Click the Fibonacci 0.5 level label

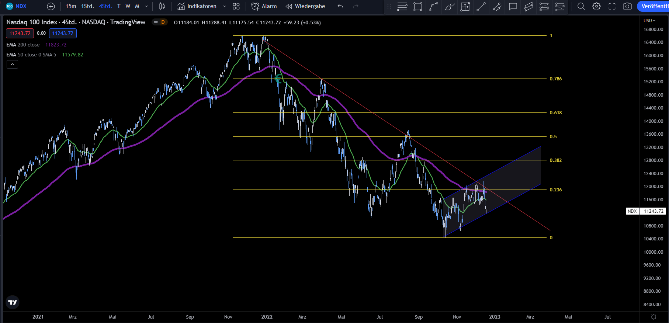coord(553,137)
